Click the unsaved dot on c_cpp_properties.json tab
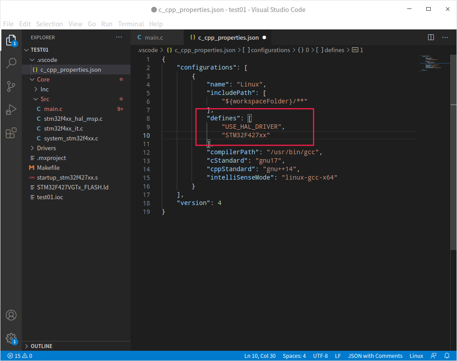 [x=264, y=37]
